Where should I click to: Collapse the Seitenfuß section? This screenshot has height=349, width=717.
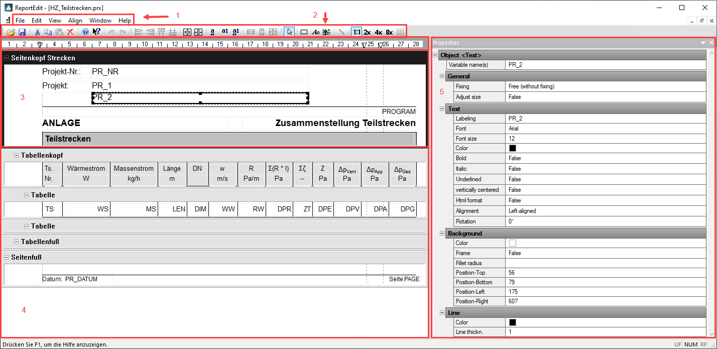coord(7,257)
